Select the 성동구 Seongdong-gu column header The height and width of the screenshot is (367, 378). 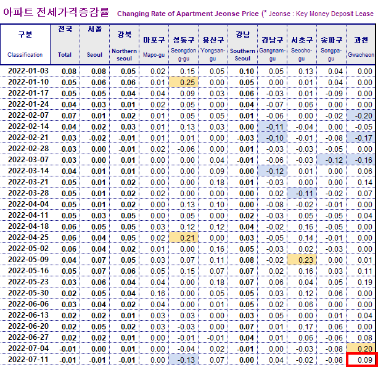pyautogui.click(x=184, y=44)
